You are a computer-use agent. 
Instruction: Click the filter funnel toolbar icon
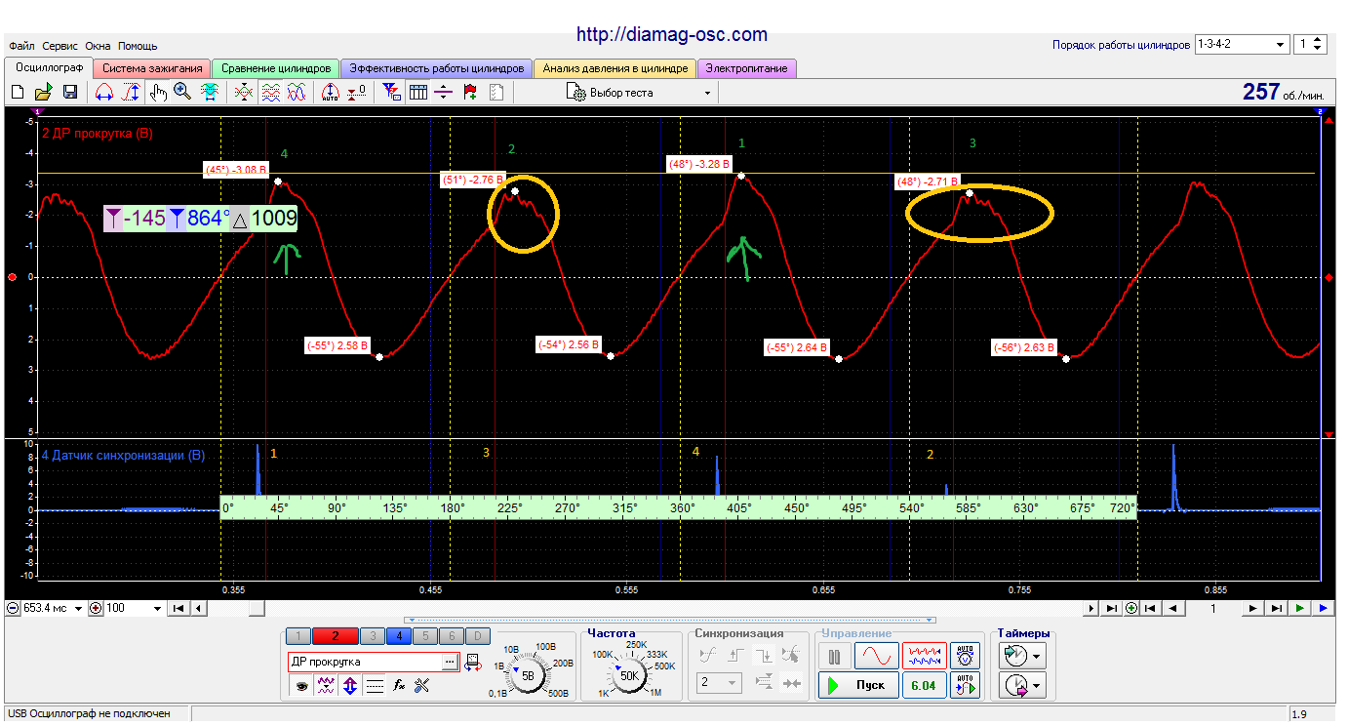coord(391,93)
